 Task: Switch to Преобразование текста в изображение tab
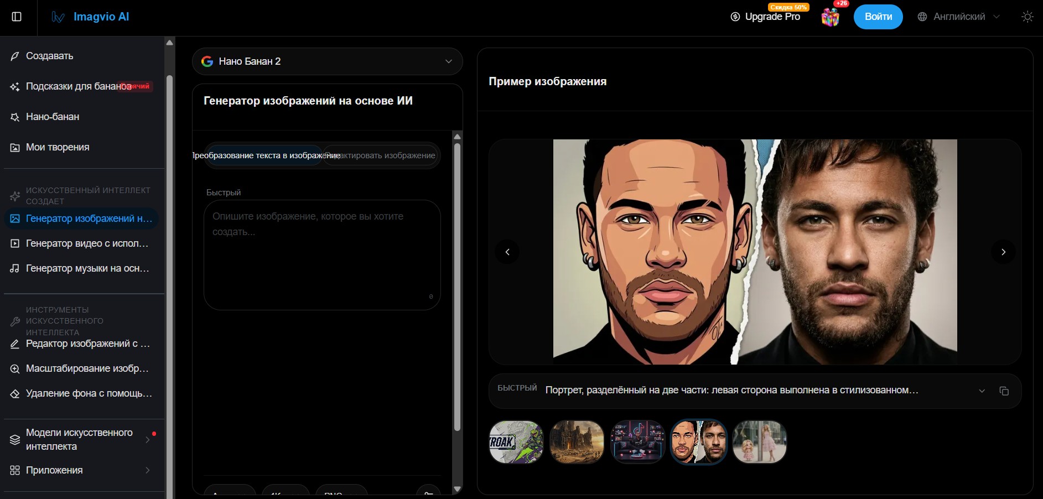264,155
